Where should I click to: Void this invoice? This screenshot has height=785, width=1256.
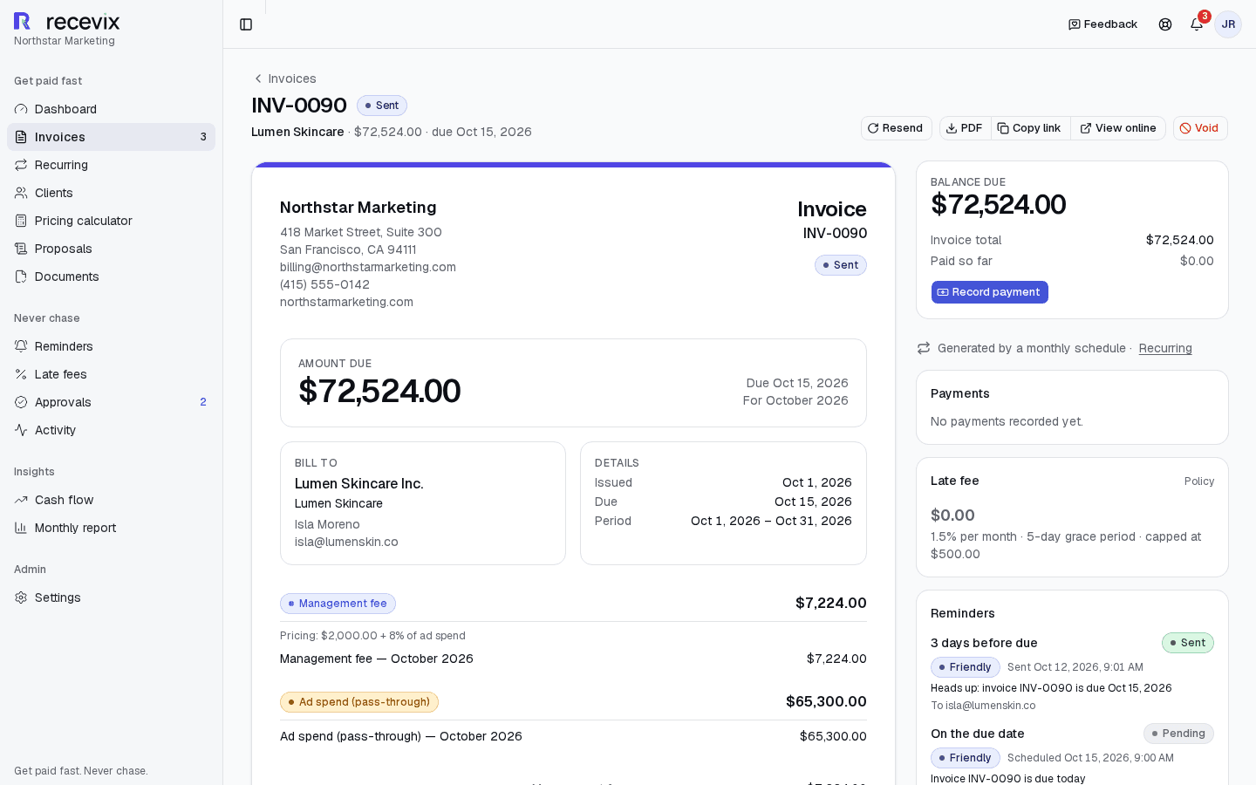[1200, 128]
